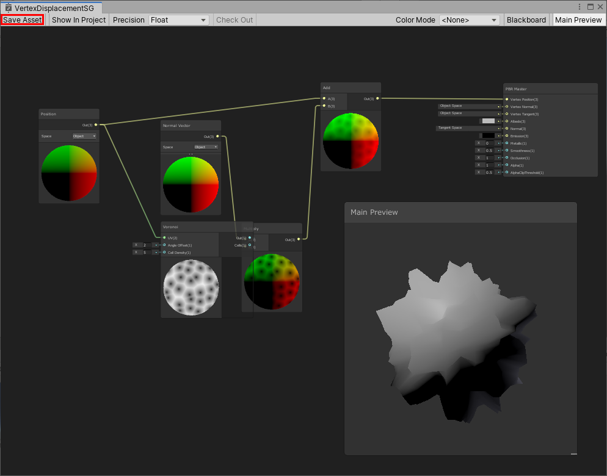Click the Position node Out(3) port
This screenshot has height=476, width=607.
click(x=96, y=124)
